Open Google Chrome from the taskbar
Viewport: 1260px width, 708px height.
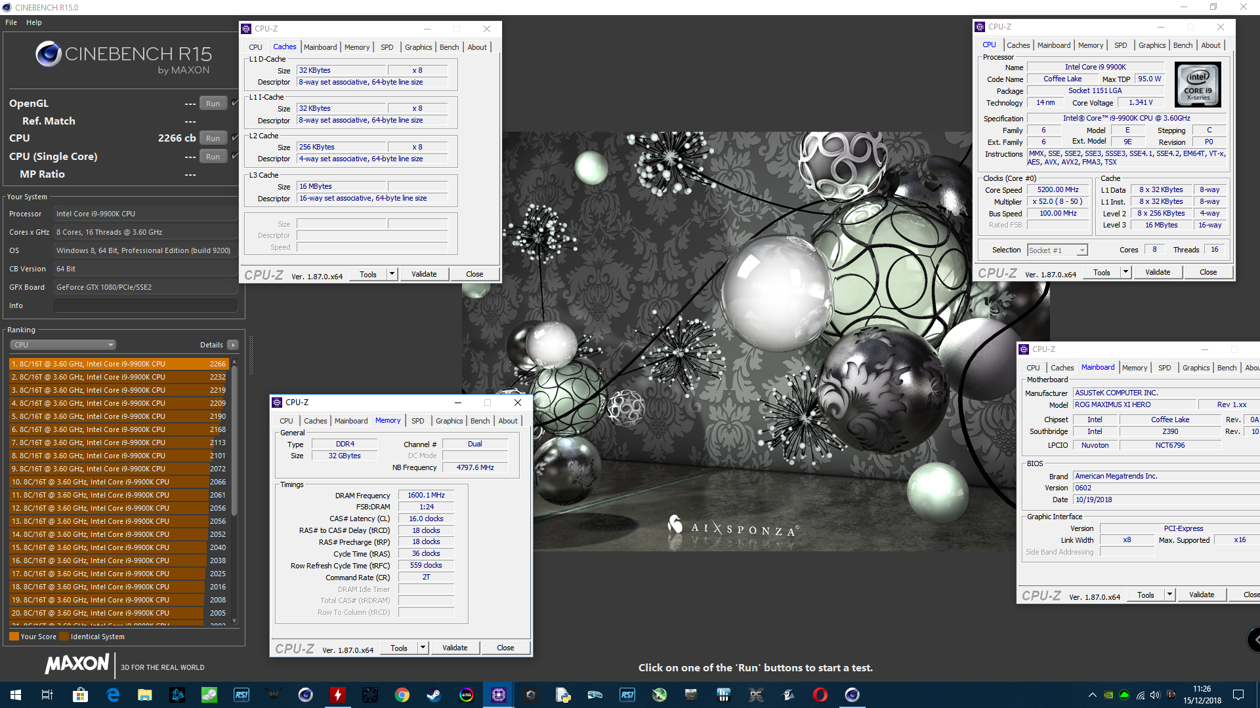point(402,695)
